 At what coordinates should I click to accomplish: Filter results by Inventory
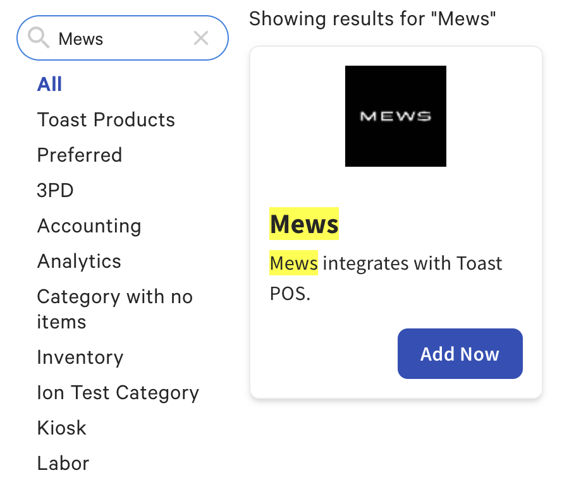pos(80,357)
